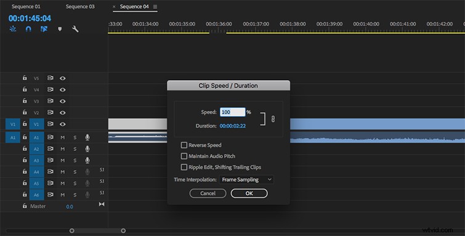Enable voice-over record microphone on A1
The image size is (465, 236).
pos(87,137)
